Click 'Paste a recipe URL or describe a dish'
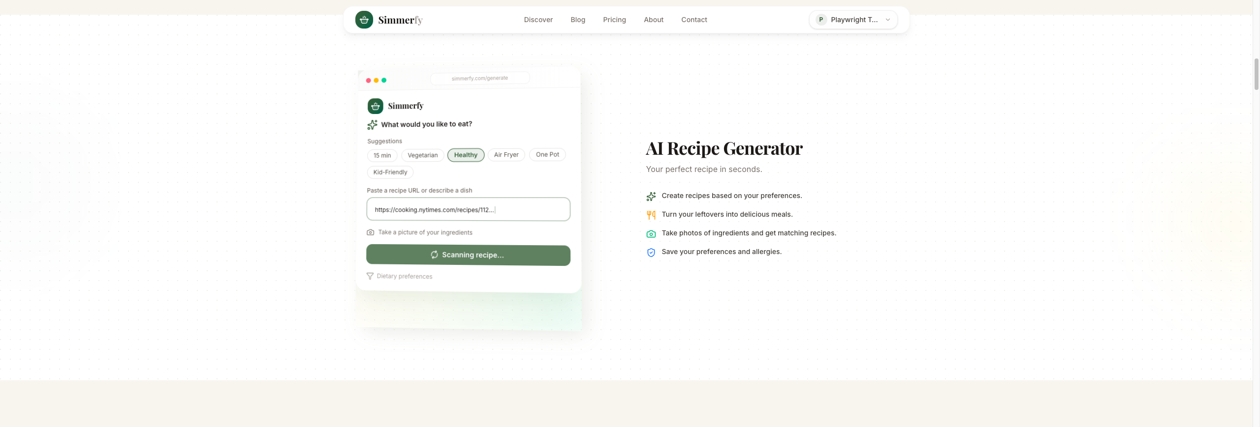Screen dimensions: 1260x427 click(x=419, y=190)
